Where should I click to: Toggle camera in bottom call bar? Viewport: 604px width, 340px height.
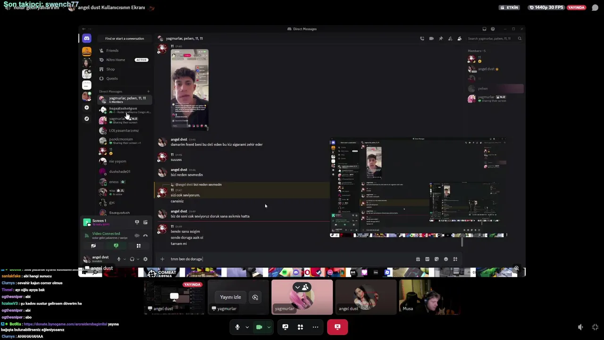point(259,327)
